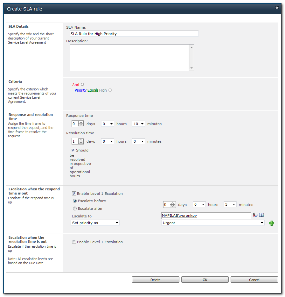Click the green plus add action icon

(271, 223)
